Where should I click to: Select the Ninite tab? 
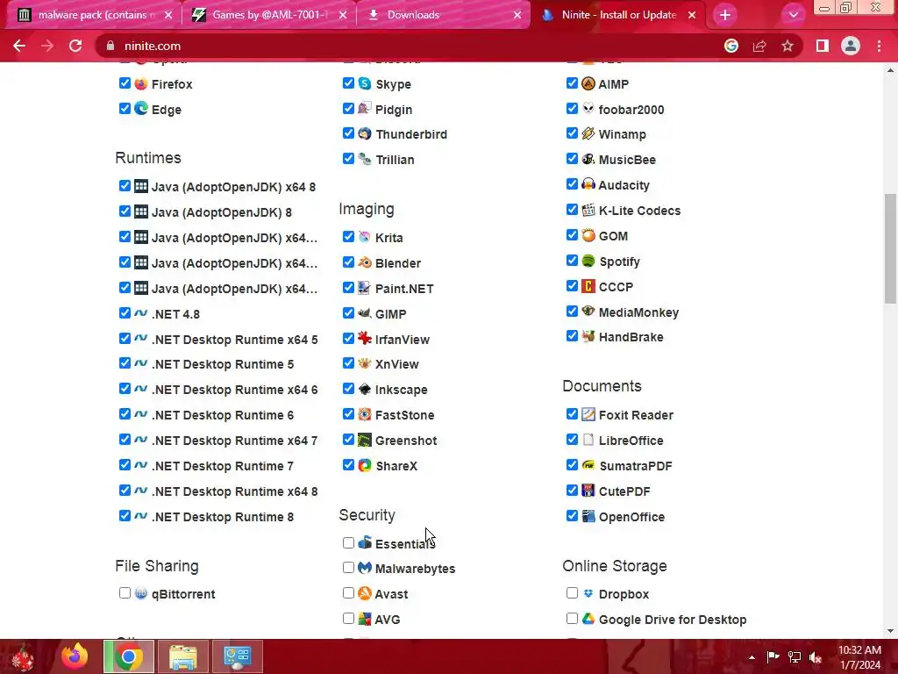point(618,15)
